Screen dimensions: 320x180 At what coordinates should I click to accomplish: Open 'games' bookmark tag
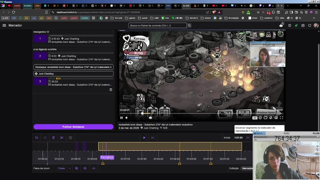point(74,18)
